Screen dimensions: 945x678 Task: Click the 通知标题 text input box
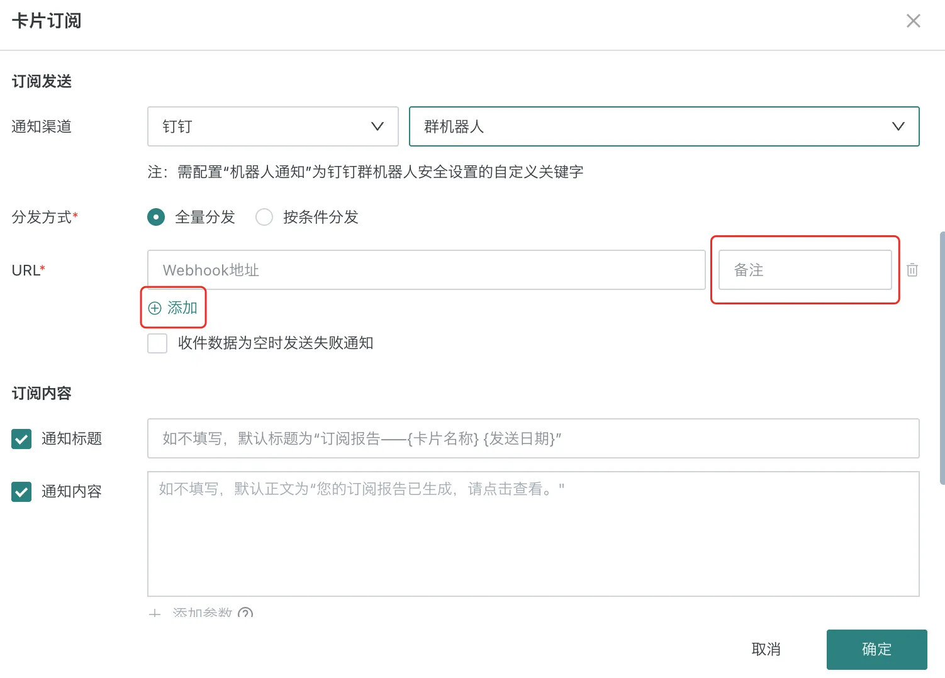coord(533,438)
